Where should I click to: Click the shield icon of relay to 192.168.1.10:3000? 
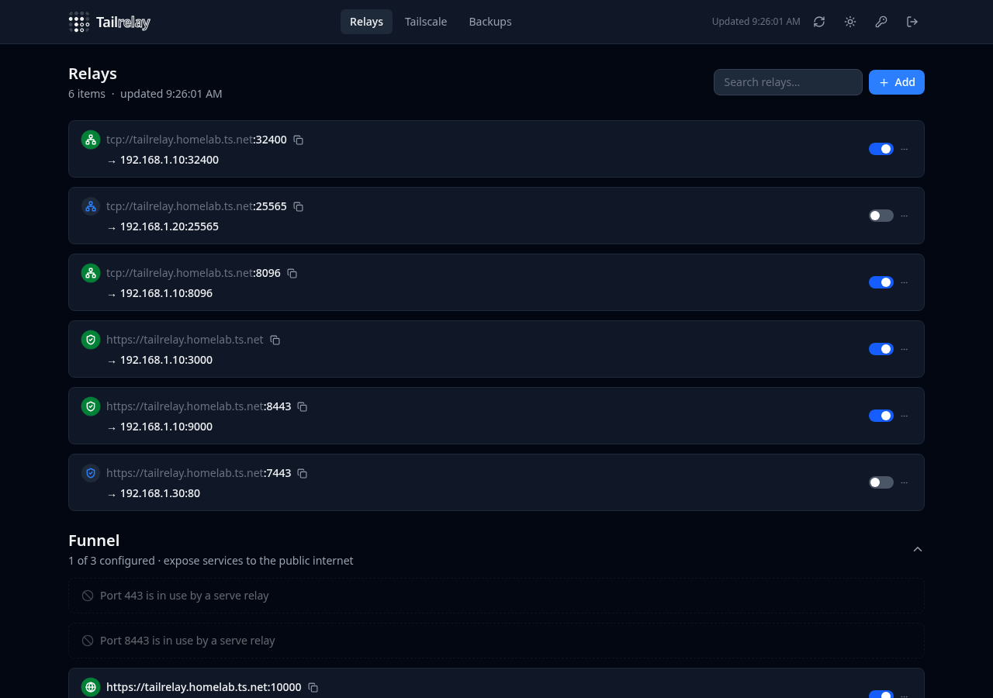pos(91,340)
